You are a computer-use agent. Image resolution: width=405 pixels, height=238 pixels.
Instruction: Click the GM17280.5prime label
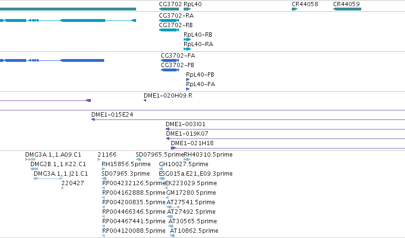(191, 193)
